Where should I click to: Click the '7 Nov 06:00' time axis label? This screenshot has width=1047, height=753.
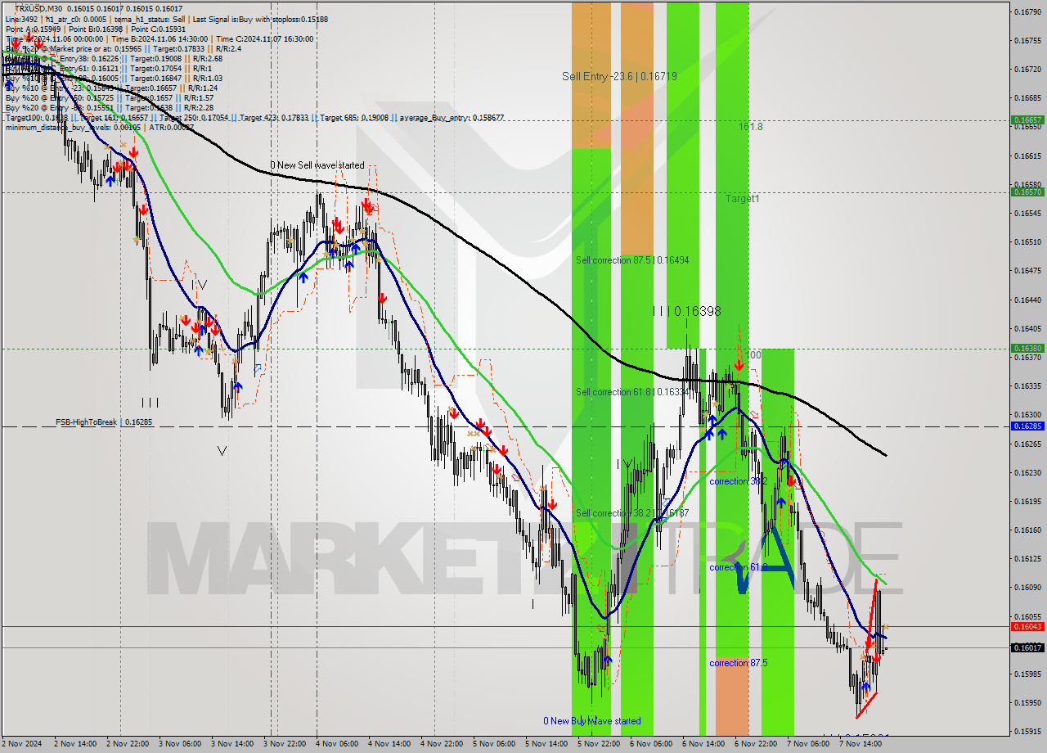[807, 744]
